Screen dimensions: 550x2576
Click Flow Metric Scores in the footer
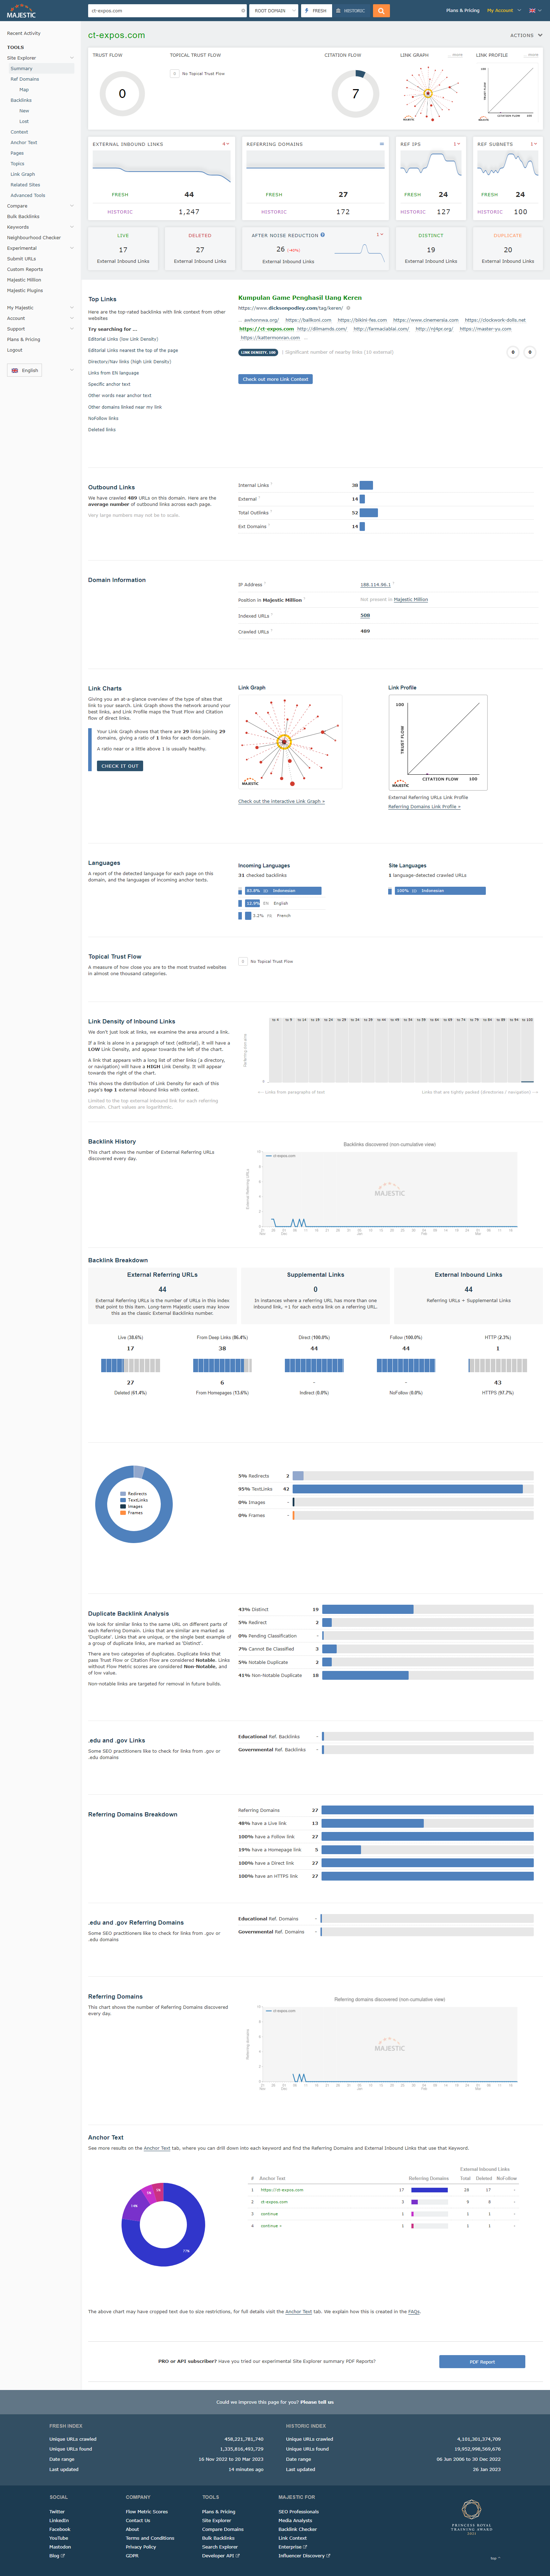[x=147, y=2512]
